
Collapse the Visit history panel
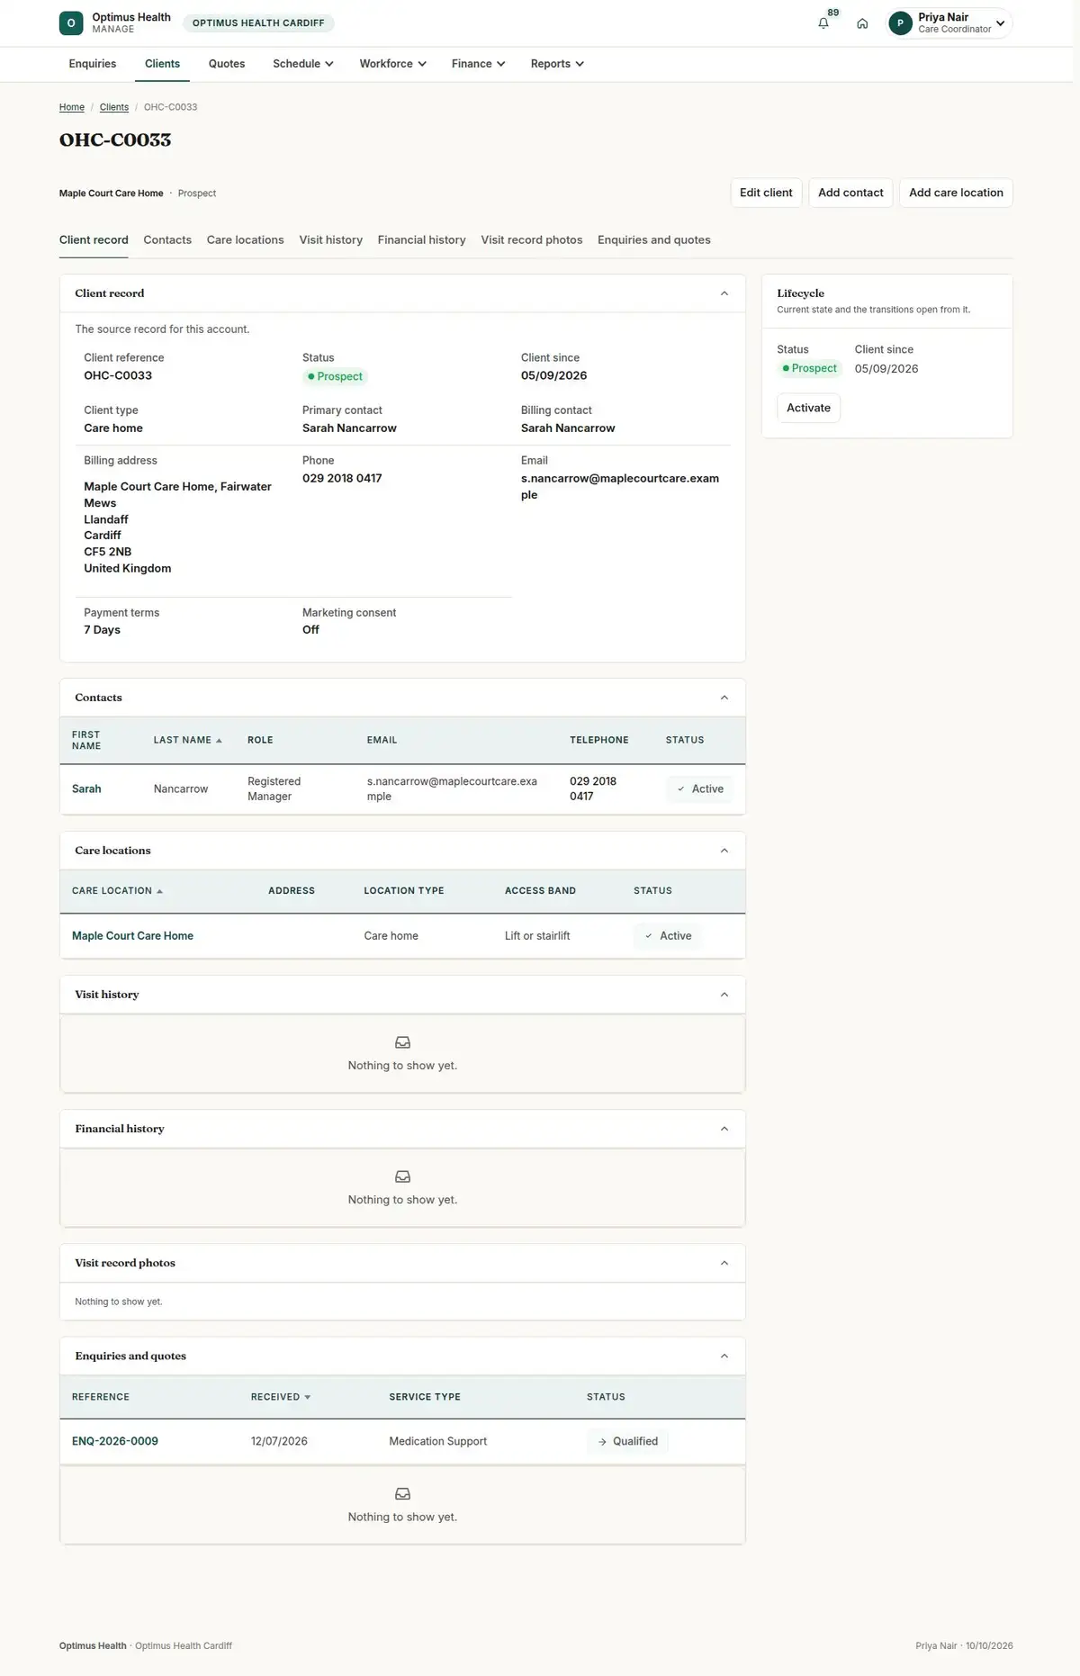click(x=724, y=995)
